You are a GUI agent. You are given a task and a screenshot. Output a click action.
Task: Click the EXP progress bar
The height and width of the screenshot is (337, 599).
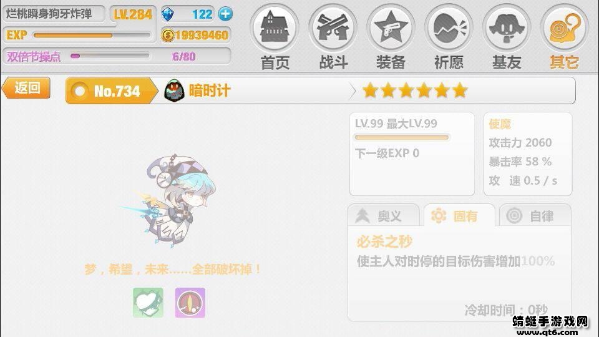pyautogui.click(x=92, y=35)
